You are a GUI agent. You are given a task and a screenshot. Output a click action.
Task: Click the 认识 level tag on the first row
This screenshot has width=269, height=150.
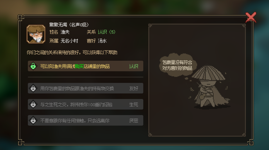134,66
